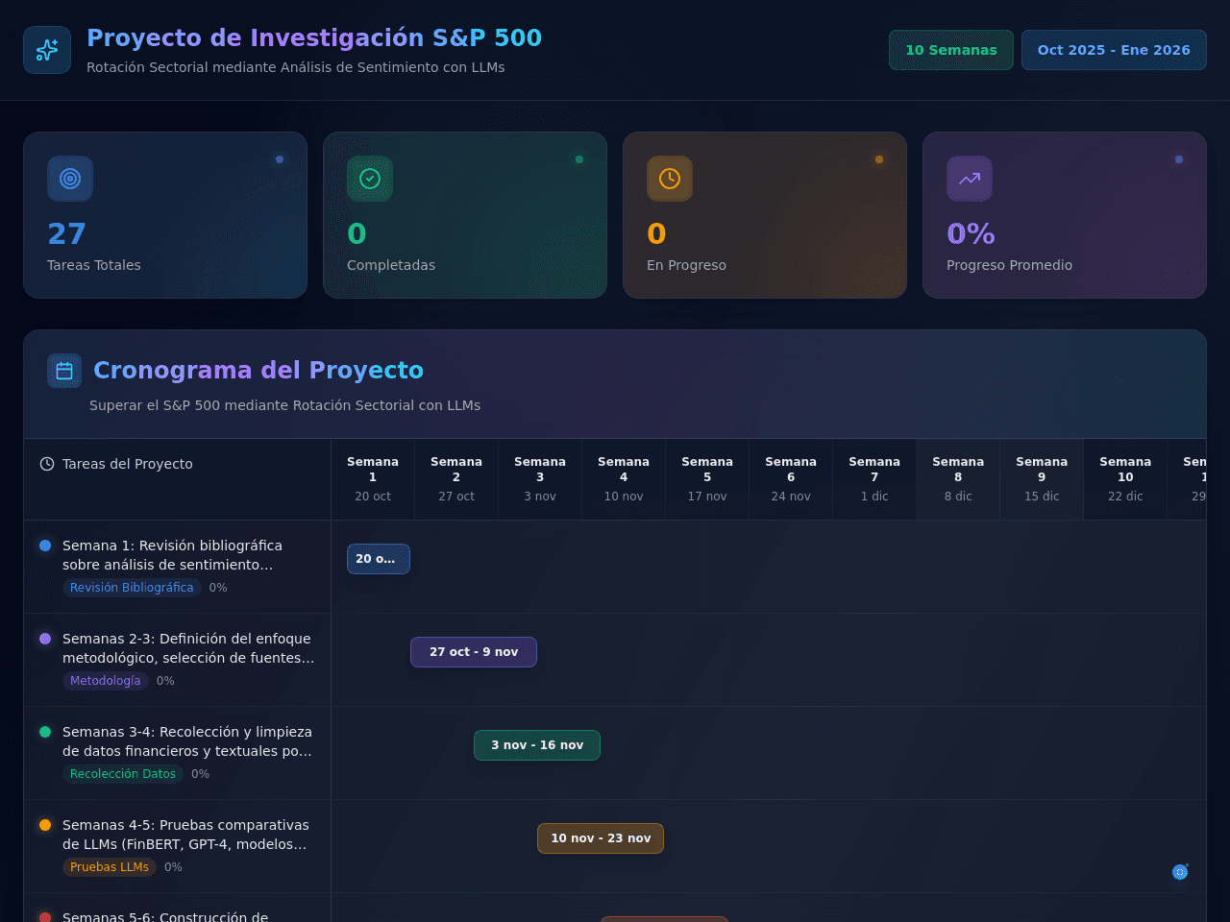Open the Tareas Totales card showing 27
The height and width of the screenshot is (922, 1230).
[x=165, y=215]
